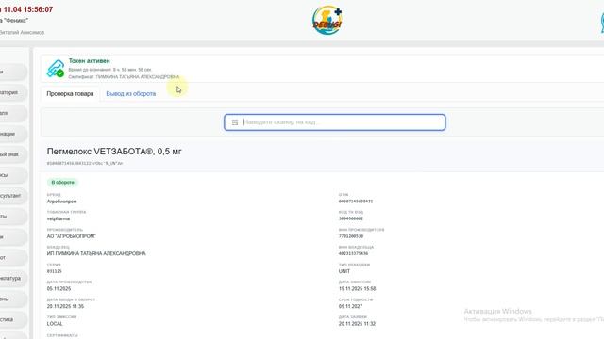Open the Номенклатура sidebar button
The image size is (604, 339).
(13, 278)
